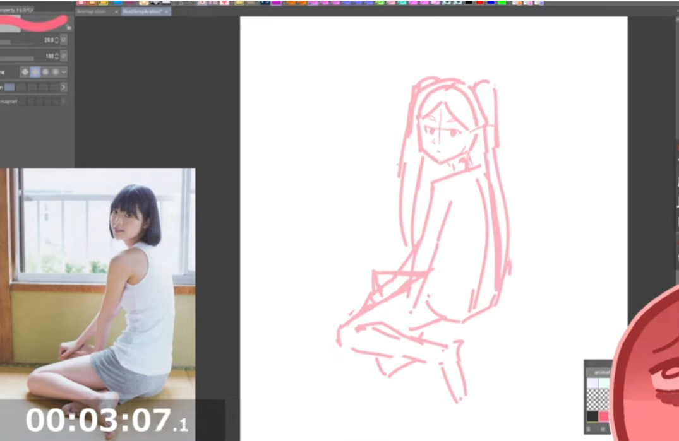Click the brush size slider bar
679x441 pixels.
(17, 42)
